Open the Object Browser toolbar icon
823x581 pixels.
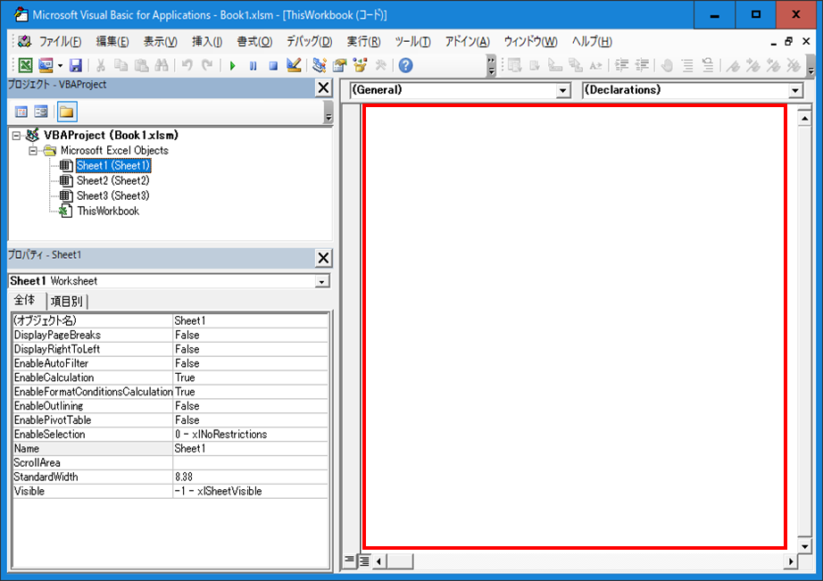coord(360,65)
